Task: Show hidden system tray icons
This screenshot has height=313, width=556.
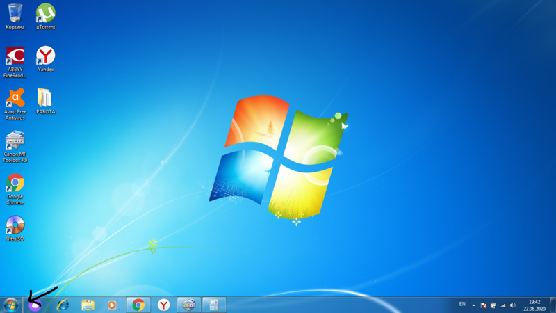Action: click(473, 305)
